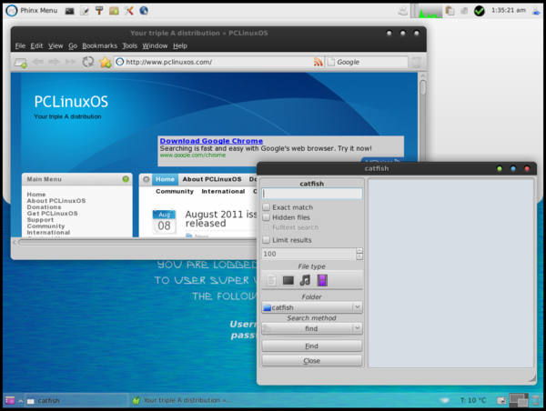Click the catfish search text field
The width and height of the screenshot is (546, 411).
coord(312,193)
